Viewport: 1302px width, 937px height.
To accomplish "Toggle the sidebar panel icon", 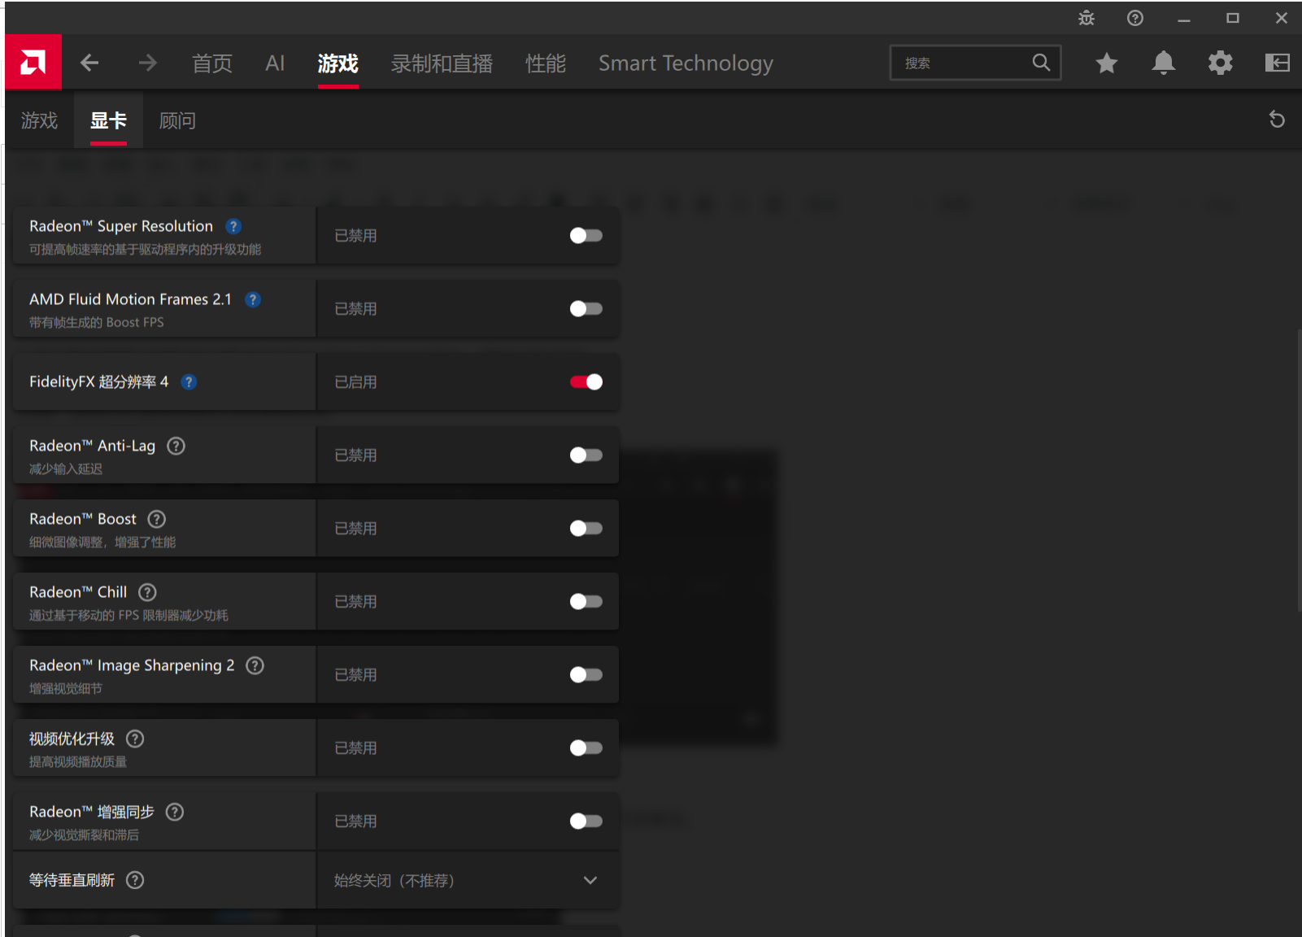I will [x=1277, y=63].
